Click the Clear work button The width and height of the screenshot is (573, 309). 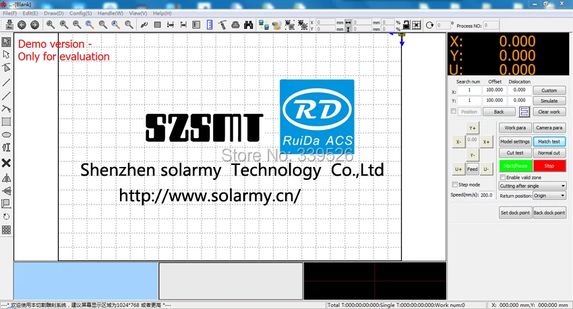tap(549, 112)
